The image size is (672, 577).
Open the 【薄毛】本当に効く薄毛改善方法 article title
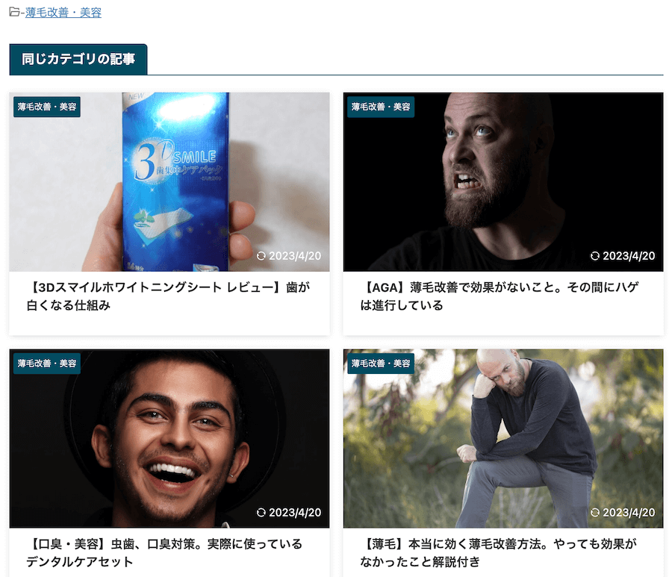(499, 552)
